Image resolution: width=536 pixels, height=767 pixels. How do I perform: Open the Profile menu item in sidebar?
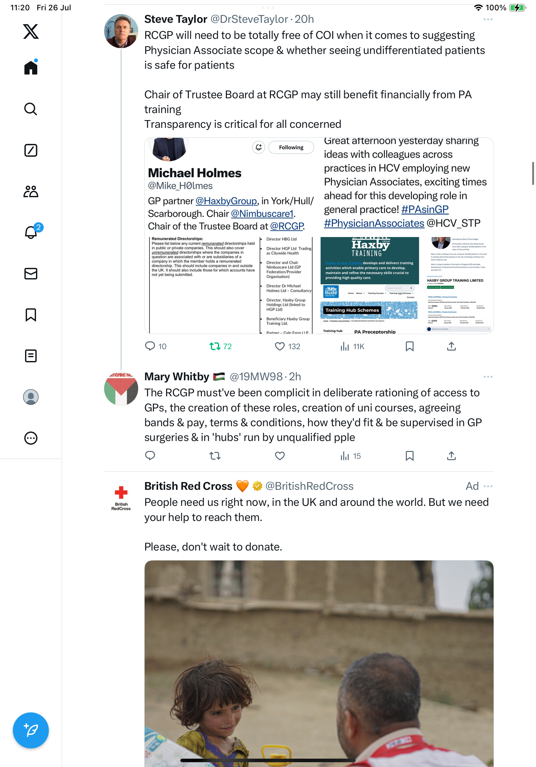tap(31, 397)
